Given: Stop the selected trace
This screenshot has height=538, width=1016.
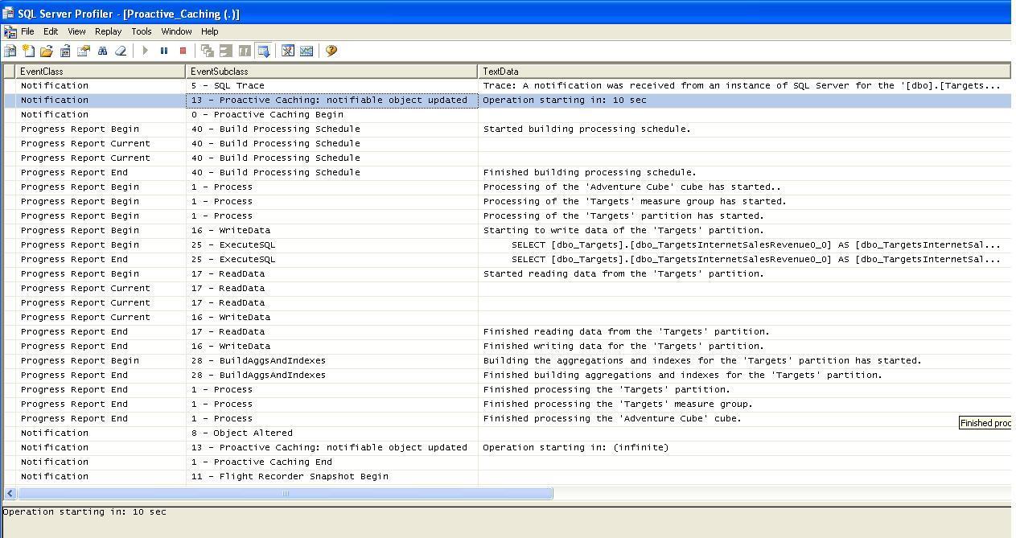Looking at the screenshot, I should pyautogui.click(x=183, y=51).
